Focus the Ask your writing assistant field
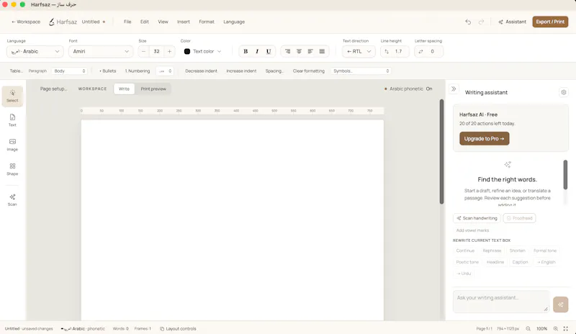This screenshot has height=334, width=576. coord(501,302)
